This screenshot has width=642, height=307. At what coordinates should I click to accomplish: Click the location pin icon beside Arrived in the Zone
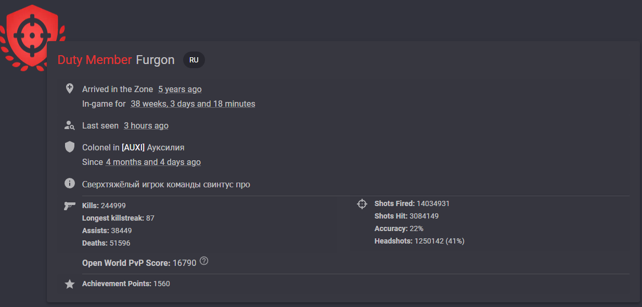point(70,88)
